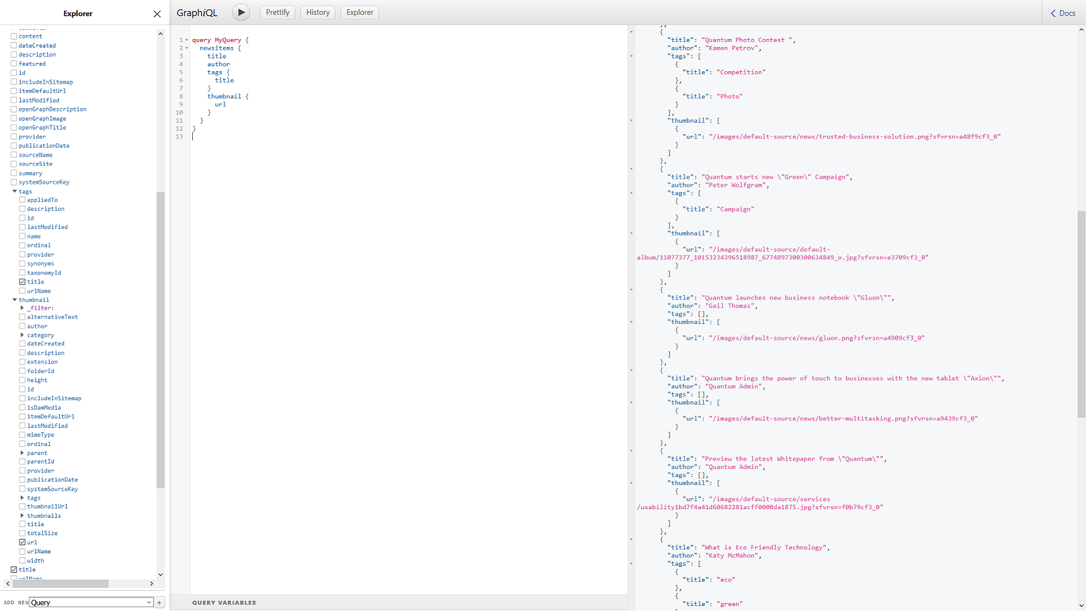This screenshot has height=611, width=1086.
Task: Click the plus icon next to Query dropdown
Action: pyautogui.click(x=160, y=603)
